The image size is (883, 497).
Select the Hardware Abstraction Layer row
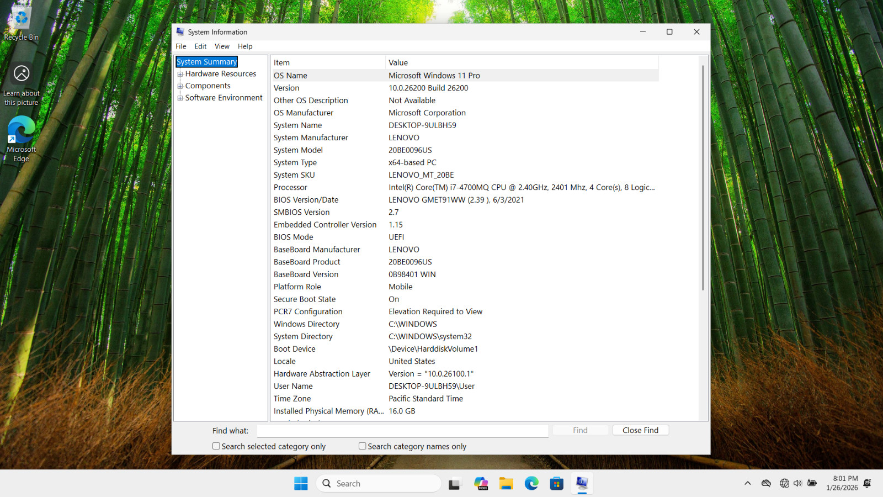(x=465, y=374)
